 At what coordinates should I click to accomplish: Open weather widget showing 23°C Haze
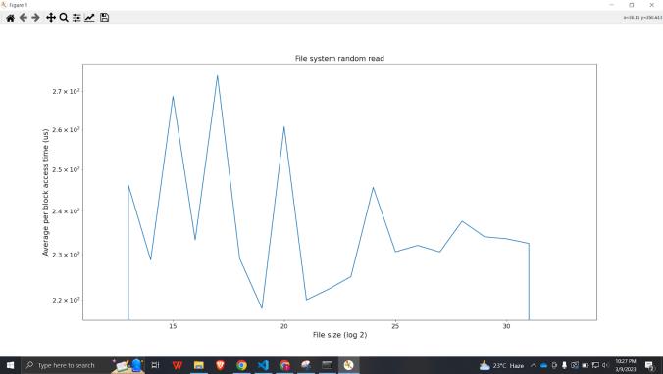(502, 365)
